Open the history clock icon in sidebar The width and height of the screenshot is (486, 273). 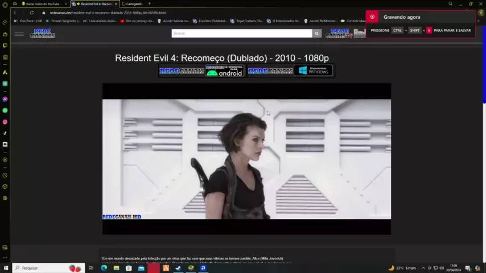(5, 175)
